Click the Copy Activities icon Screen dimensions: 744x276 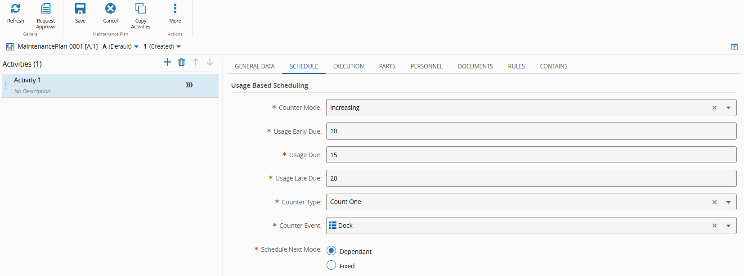[x=141, y=9]
